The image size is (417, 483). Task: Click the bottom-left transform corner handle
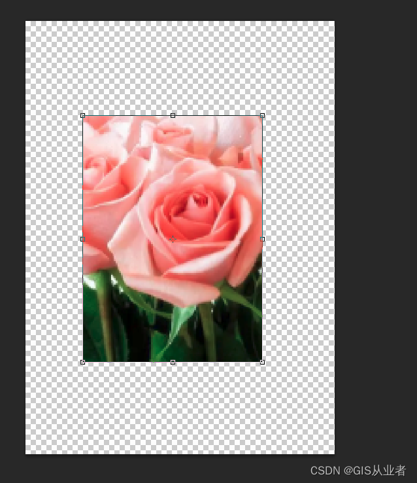click(x=83, y=363)
